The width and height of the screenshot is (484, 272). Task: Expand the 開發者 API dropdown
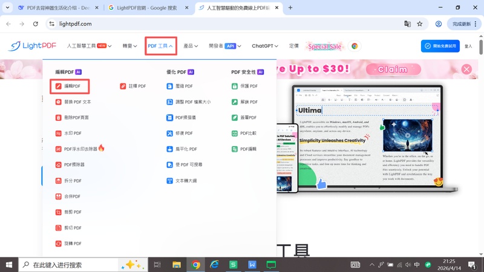(225, 46)
